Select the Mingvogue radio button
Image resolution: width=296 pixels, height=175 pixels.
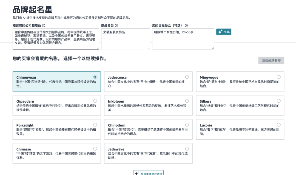pos(279,77)
